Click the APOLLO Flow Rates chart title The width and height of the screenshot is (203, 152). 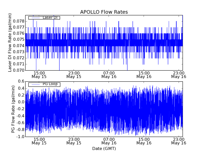pos(104,12)
